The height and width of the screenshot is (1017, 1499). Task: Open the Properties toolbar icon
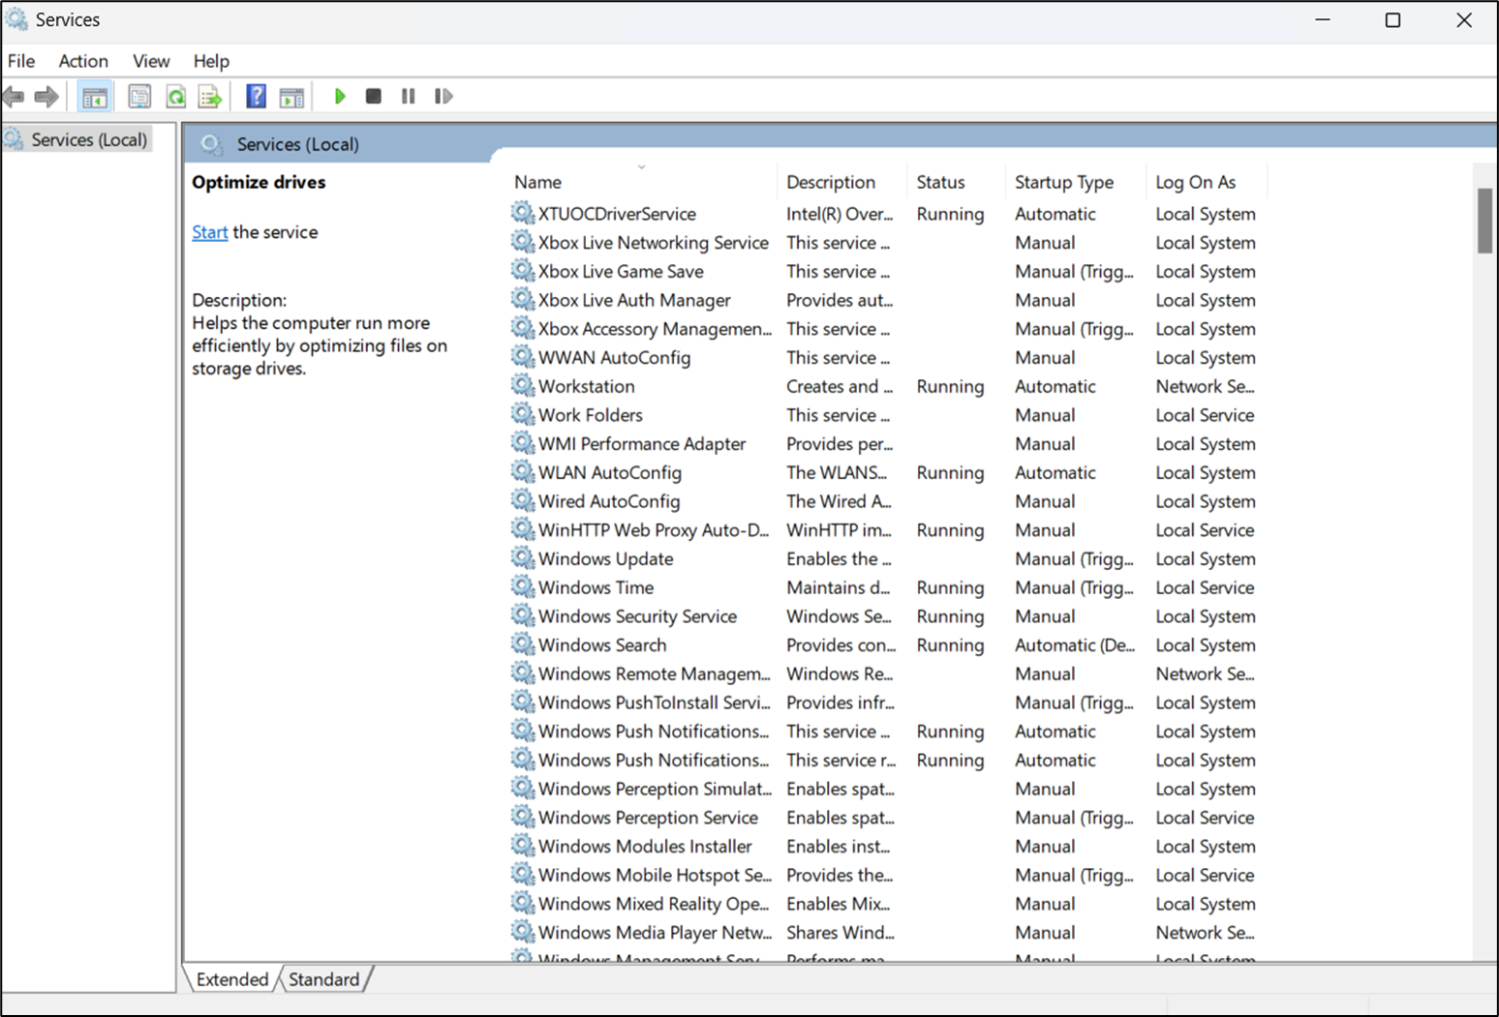[139, 97]
